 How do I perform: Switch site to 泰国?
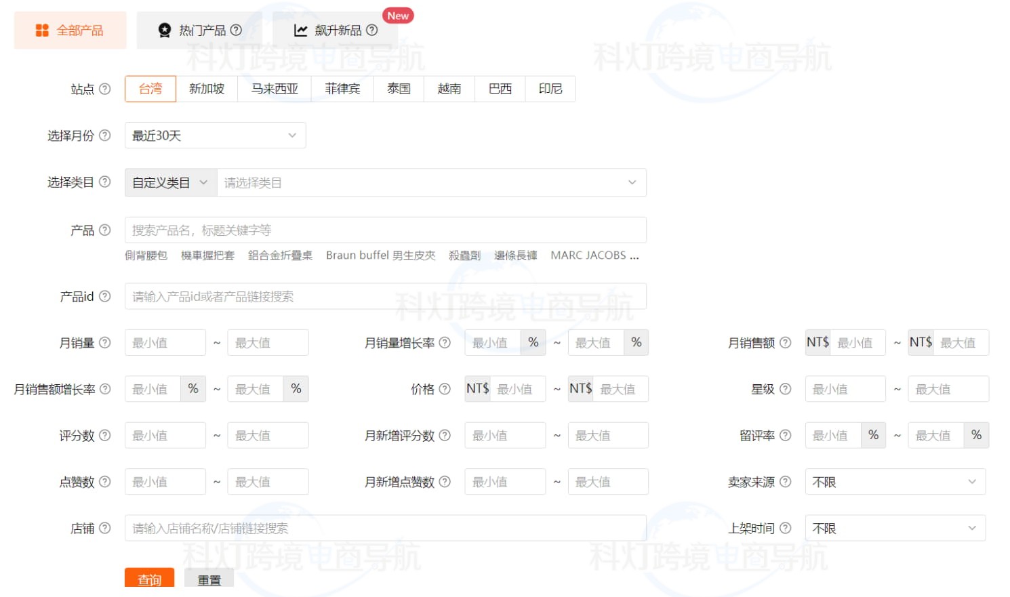(x=399, y=89)
